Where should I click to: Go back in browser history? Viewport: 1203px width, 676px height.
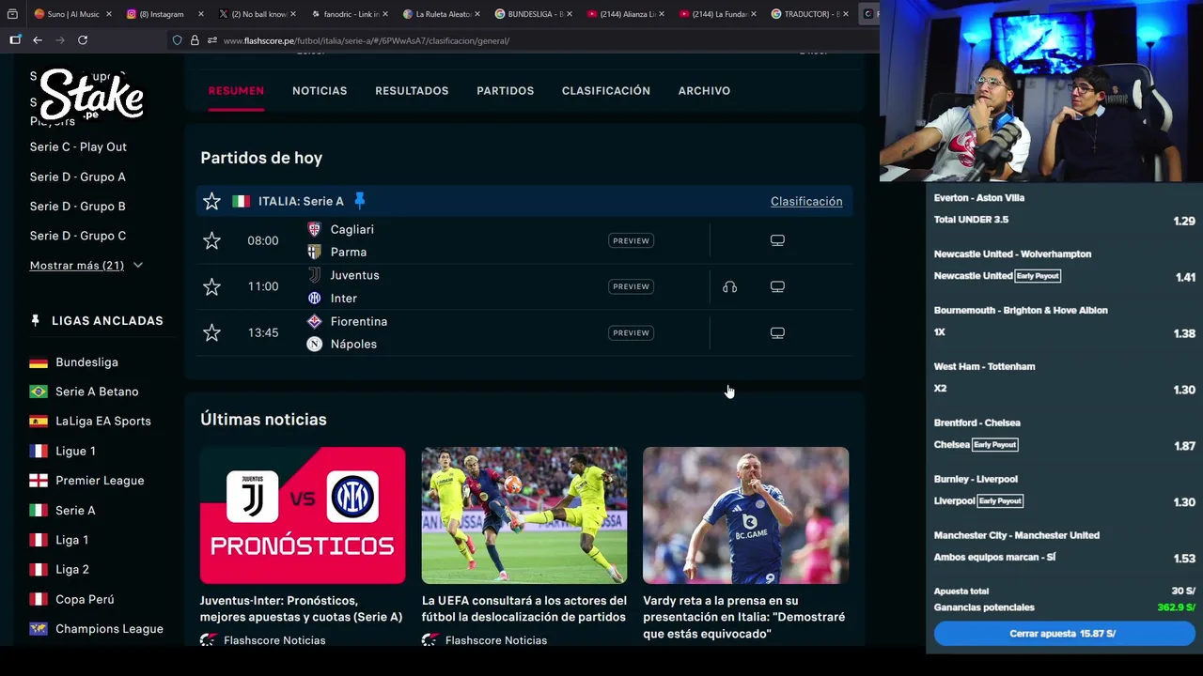[38, 40]
